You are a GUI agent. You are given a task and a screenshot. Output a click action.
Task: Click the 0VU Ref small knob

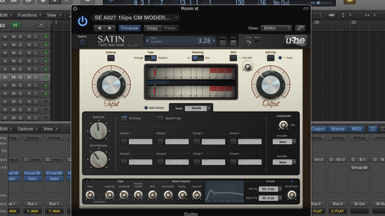247,66
